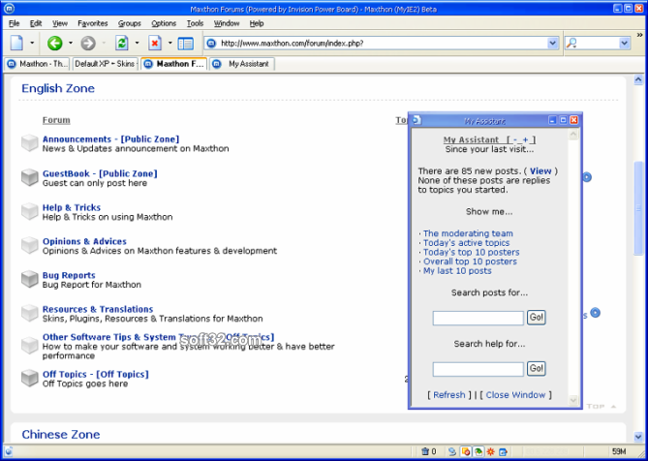
Task: Open the Announcements - [Public Zone] forum link
Action: coord(110,139)
